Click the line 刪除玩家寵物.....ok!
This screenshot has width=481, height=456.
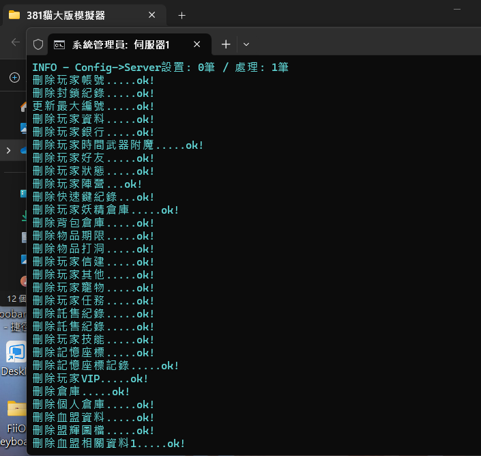pos(93,288)
